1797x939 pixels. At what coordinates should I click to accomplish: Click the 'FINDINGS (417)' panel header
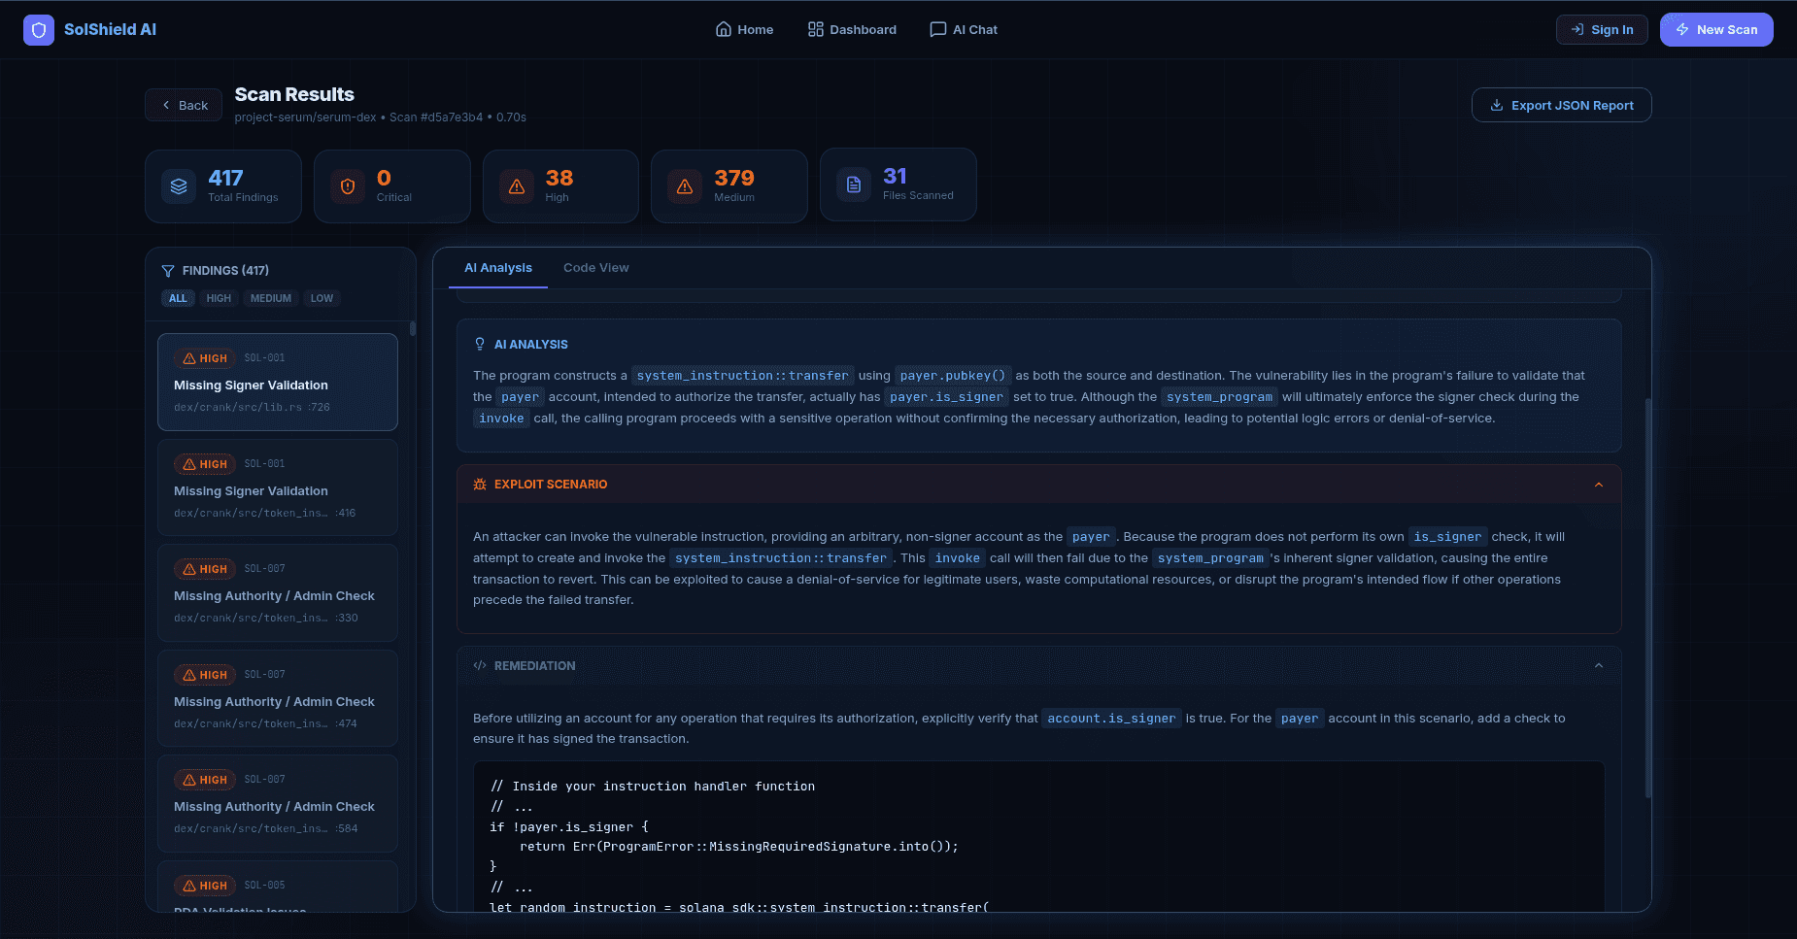pos(225,271)
